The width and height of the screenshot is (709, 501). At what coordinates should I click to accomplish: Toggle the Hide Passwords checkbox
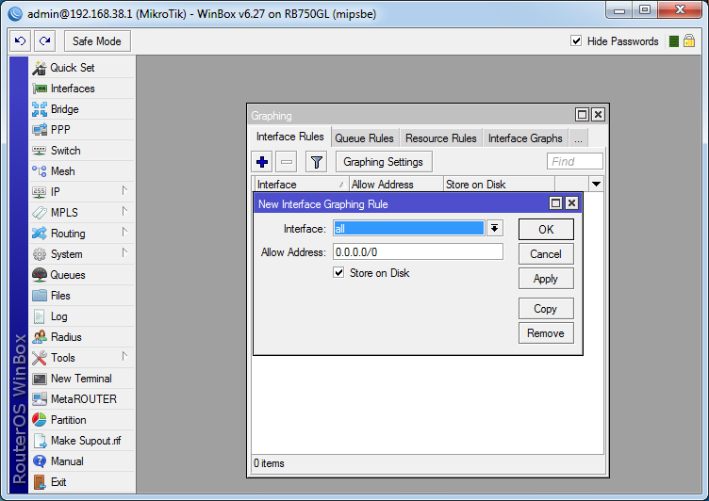pyautogui.click(x=576, y=41)
